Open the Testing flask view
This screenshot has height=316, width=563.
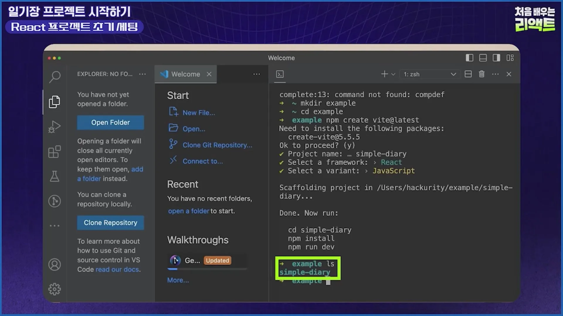(x=55, y=176)
